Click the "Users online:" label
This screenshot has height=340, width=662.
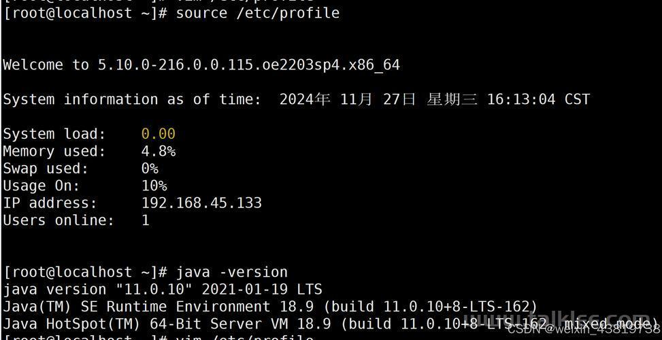[59, 220]
